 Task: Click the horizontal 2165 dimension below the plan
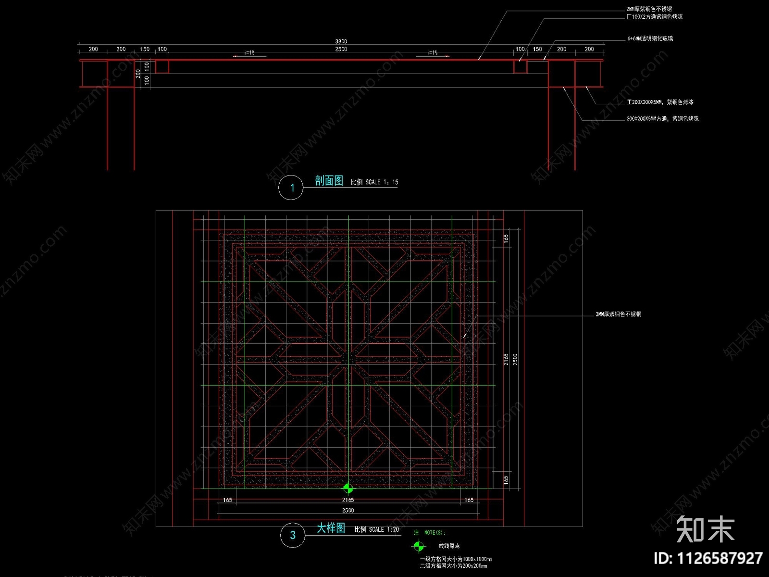(348, 500)
